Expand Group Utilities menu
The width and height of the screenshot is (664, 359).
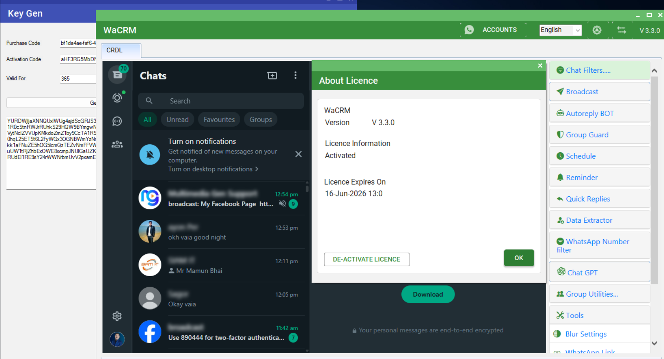pyautogui.click(x=599, y=294)
